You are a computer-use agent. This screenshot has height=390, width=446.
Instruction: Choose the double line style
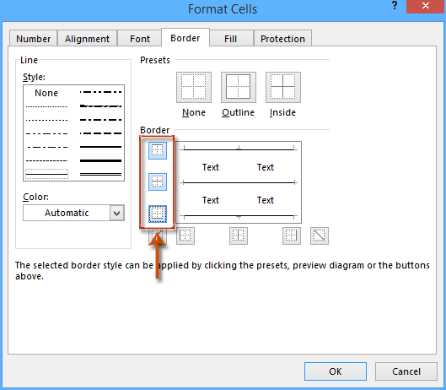[x=100, y=174]
